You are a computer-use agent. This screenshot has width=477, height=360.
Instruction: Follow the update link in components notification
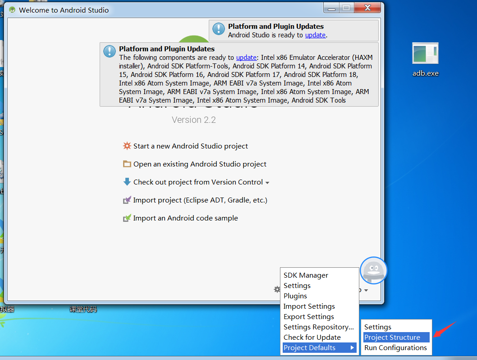(x=246, y=57)
